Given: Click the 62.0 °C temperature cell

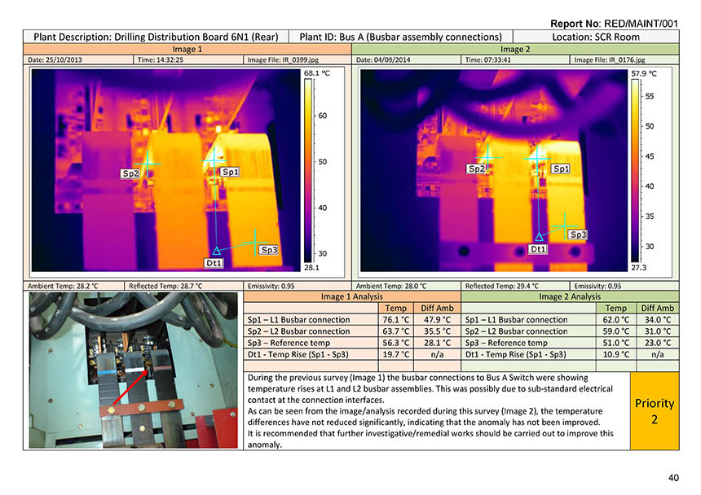Looking at the screenshot, I should point(615,320).
